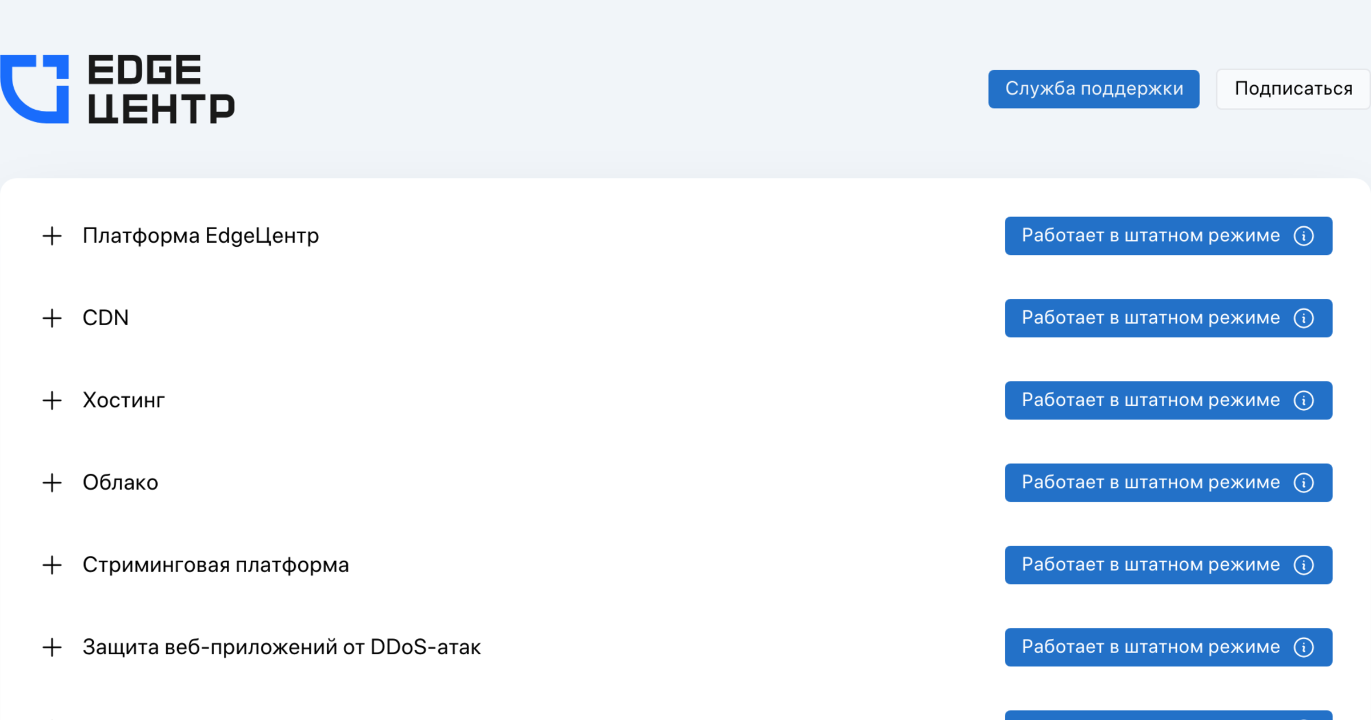Click info icon in DDoS protection status

(1304, 647)
